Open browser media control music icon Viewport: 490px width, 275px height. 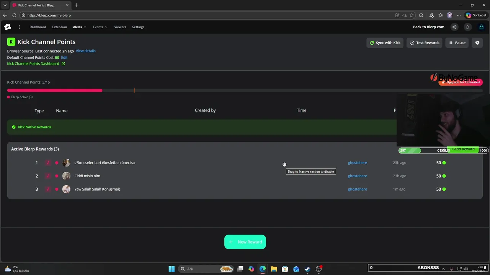tap(431, 15)
